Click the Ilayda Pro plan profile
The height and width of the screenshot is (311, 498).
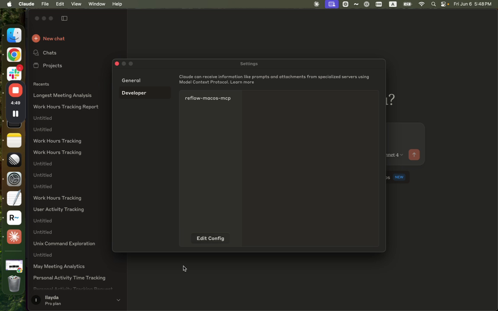coord(76,300)
